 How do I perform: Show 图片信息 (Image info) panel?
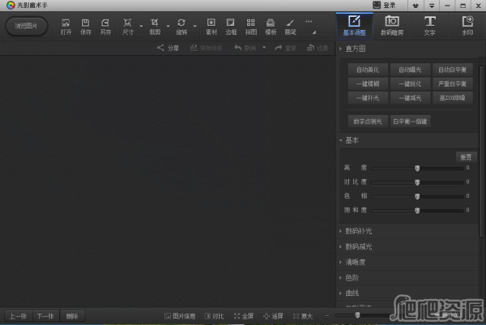180,315
